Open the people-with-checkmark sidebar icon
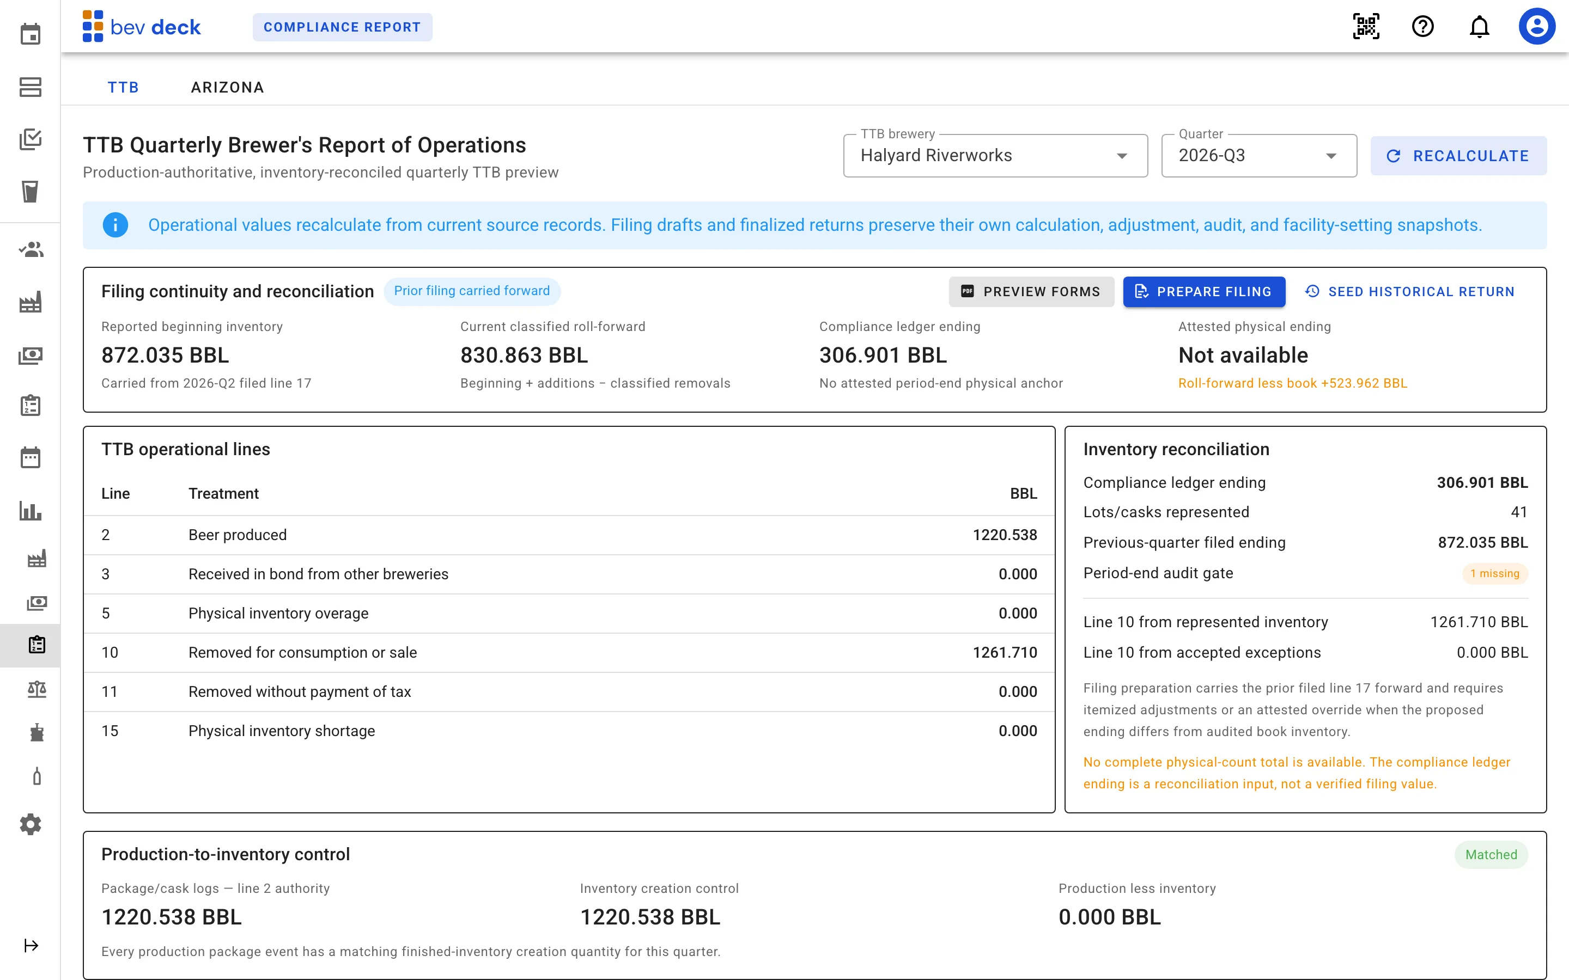 tap(30, 249)
